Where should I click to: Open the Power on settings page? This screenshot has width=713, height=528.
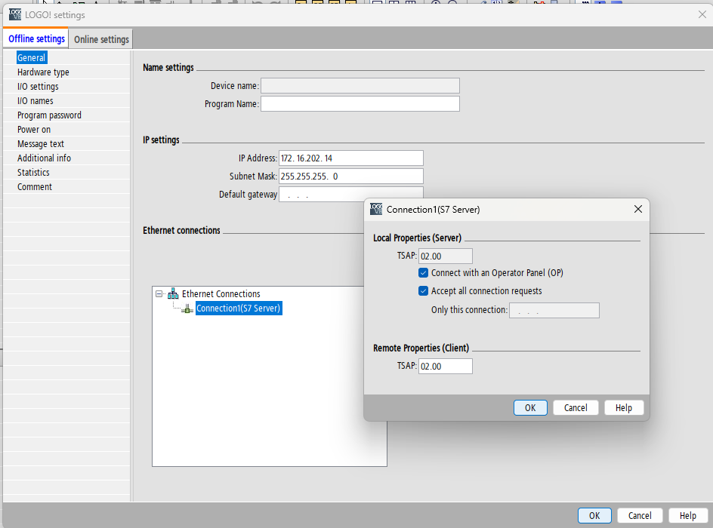(34, 130)
